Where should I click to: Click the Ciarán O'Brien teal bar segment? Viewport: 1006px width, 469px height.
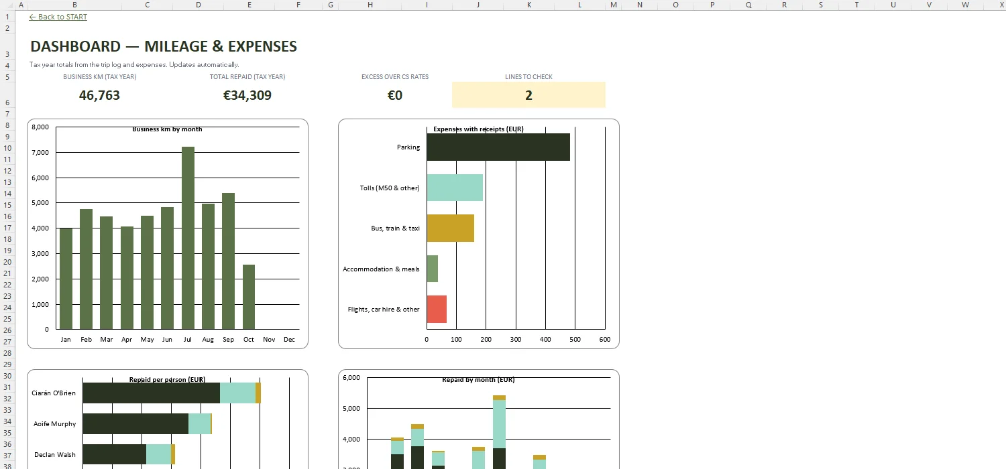tap(237, 393)
